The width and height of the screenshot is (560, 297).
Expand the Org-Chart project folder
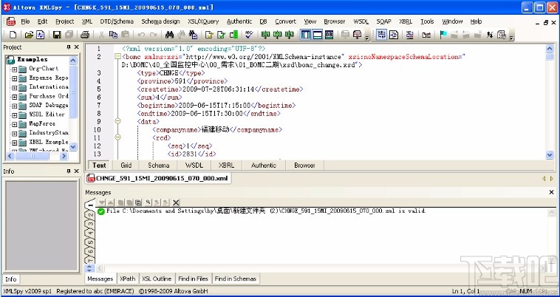point(14,69)
